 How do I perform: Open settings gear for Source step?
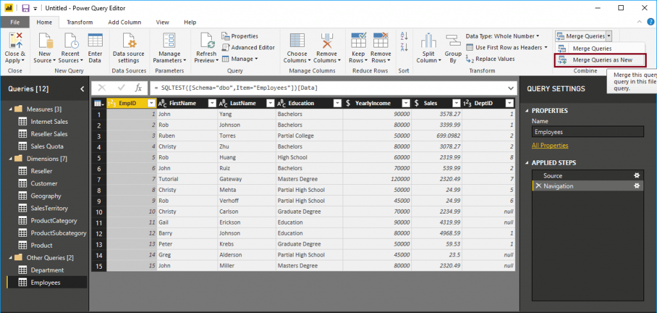637,176
